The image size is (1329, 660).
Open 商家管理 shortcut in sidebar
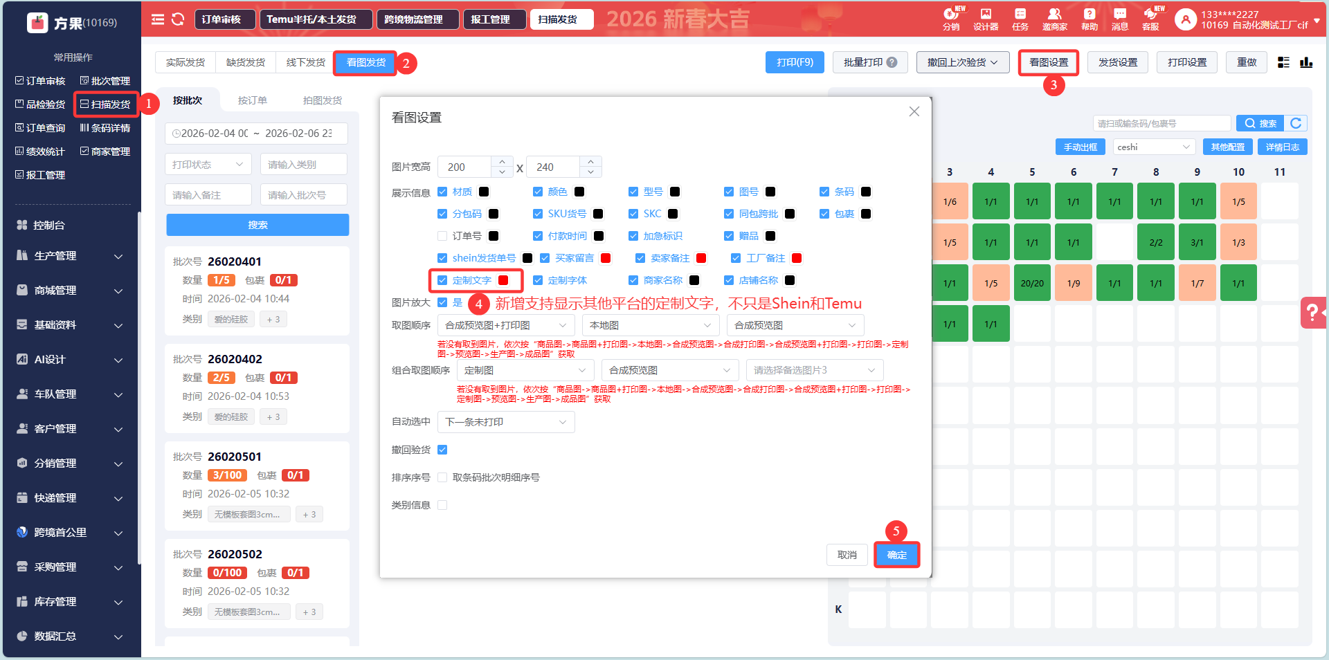[x=105, y=152]
